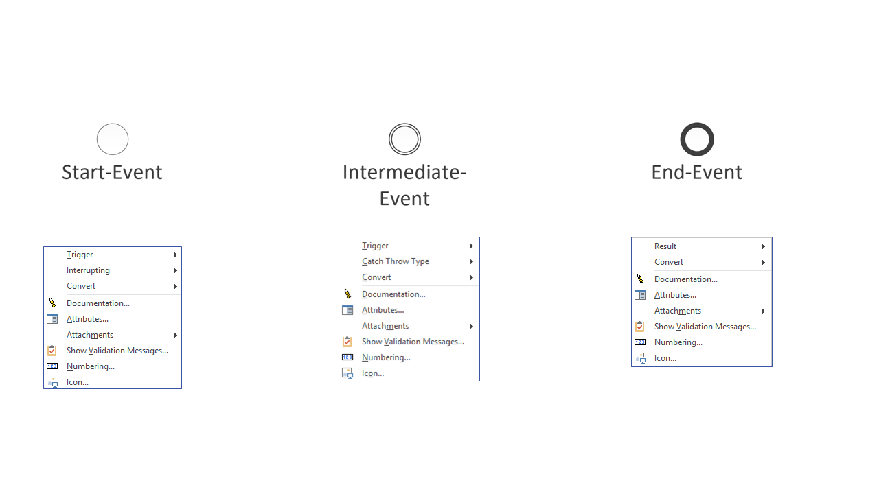
Task: Open Convert submenu in End-Event menu
Action: [763, 262]
